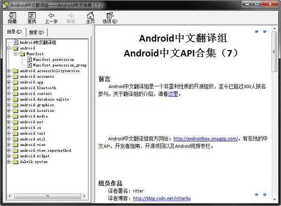Image resolution: width=281 pixels, height=206 pixels.
Task: Click the page icon beside Manifest.permission
Action: [30, 59]
